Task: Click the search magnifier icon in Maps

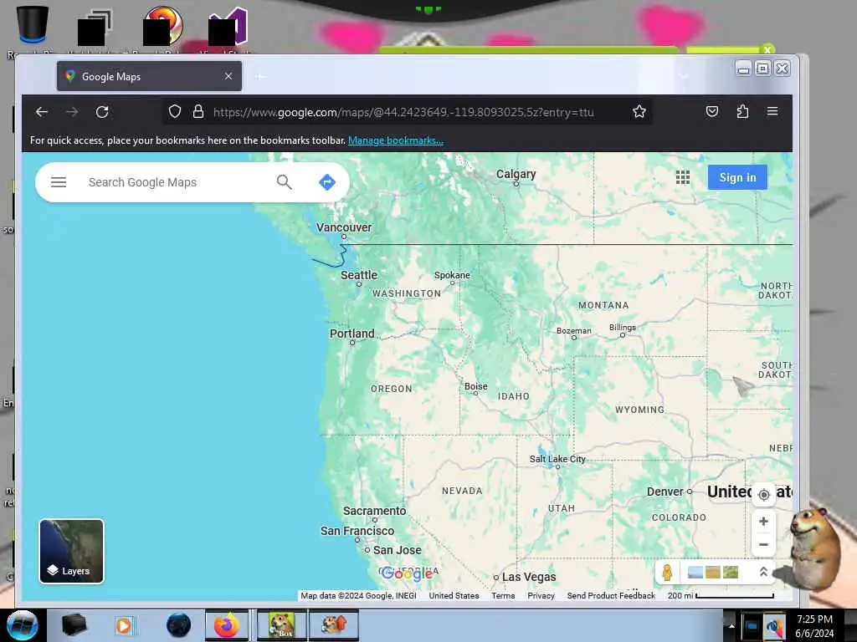Action: tap(285, 182)
